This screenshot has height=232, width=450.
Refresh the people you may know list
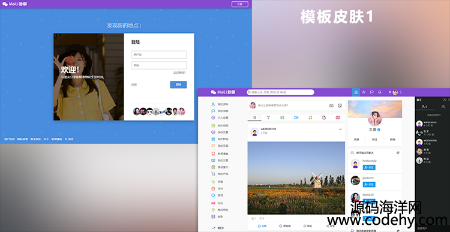(398, 153)
